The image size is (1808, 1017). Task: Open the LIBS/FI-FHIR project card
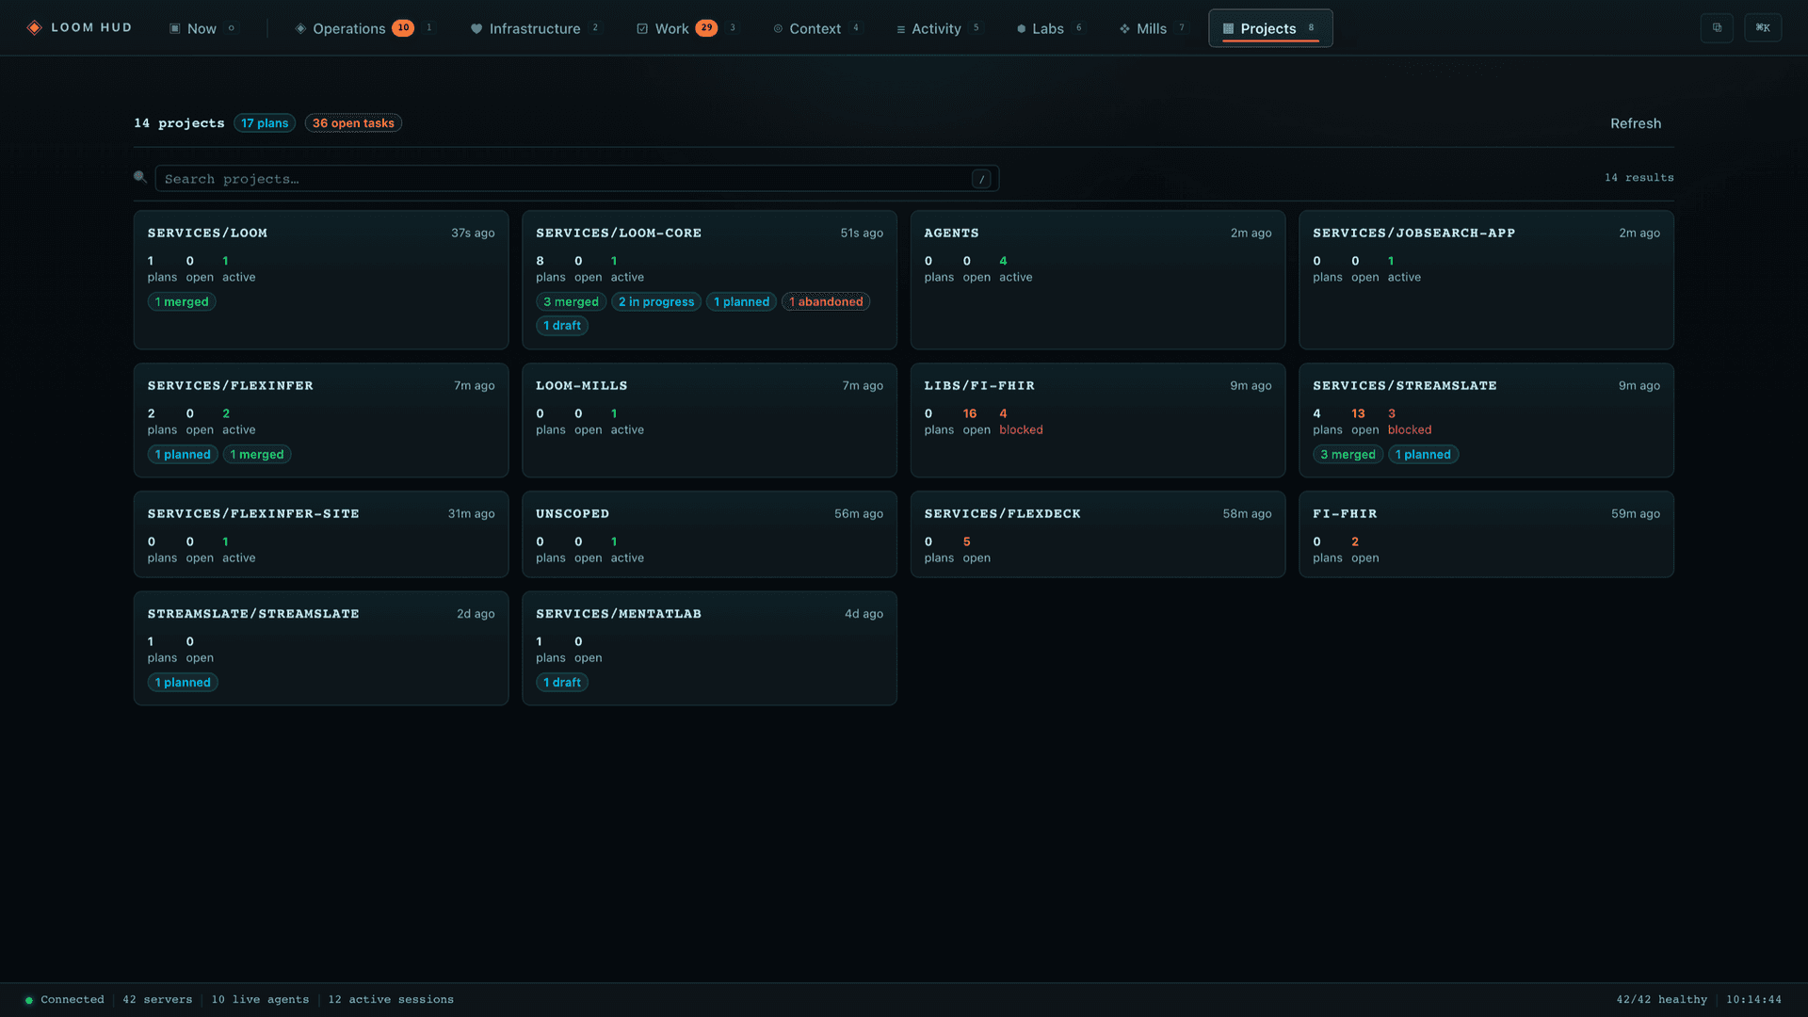coord(1098,420)
